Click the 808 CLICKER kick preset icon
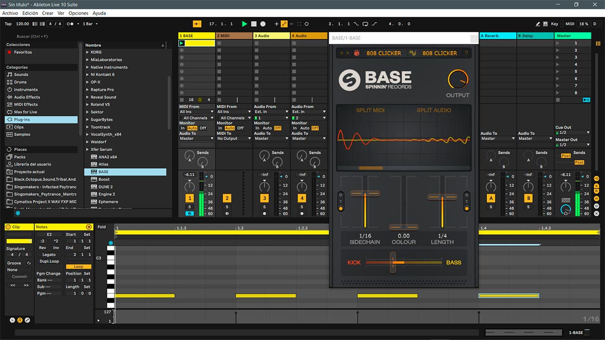The width and height of the screenshot is (605, 340). (x=356, y=53)
